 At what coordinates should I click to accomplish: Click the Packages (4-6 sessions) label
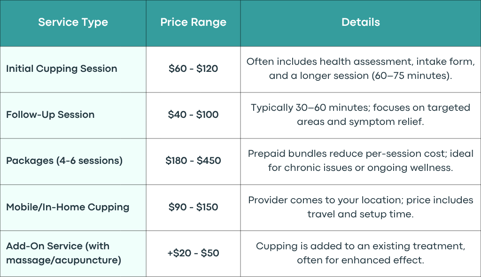point(64,161)
